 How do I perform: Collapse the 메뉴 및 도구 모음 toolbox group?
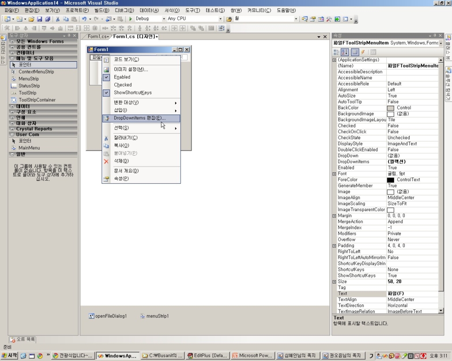click(12, 59)
